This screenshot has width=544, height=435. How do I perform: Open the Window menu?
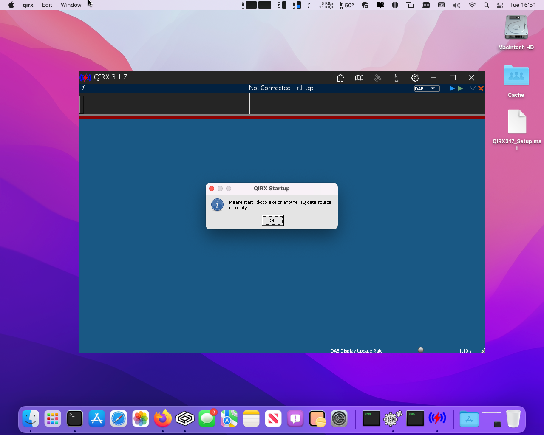click(71, 5)
